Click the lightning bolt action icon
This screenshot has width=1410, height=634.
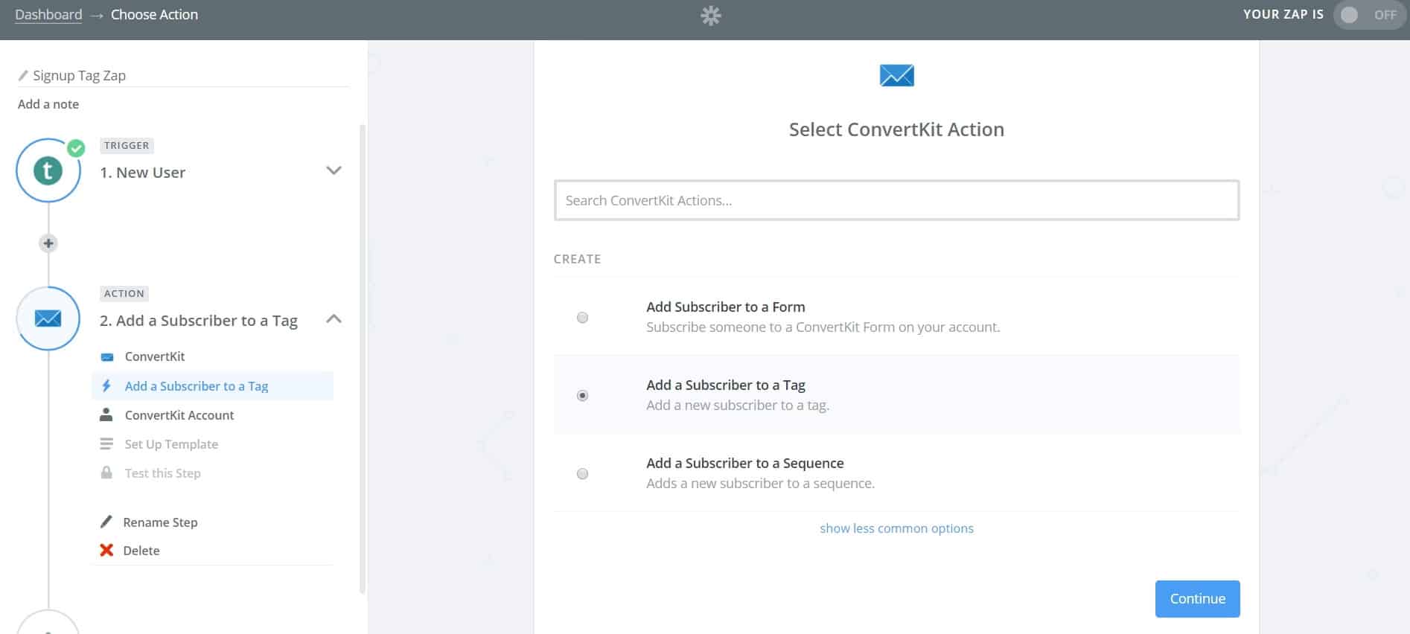[106, 385]
